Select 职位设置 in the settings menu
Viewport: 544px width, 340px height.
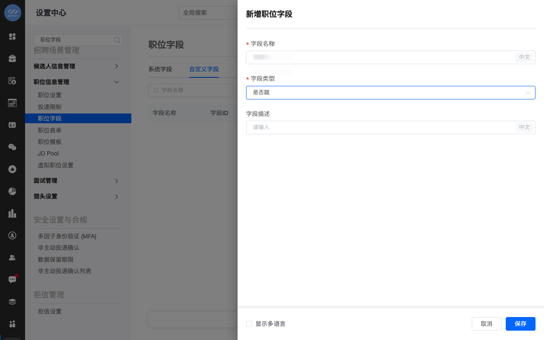[x=50, y=95]
